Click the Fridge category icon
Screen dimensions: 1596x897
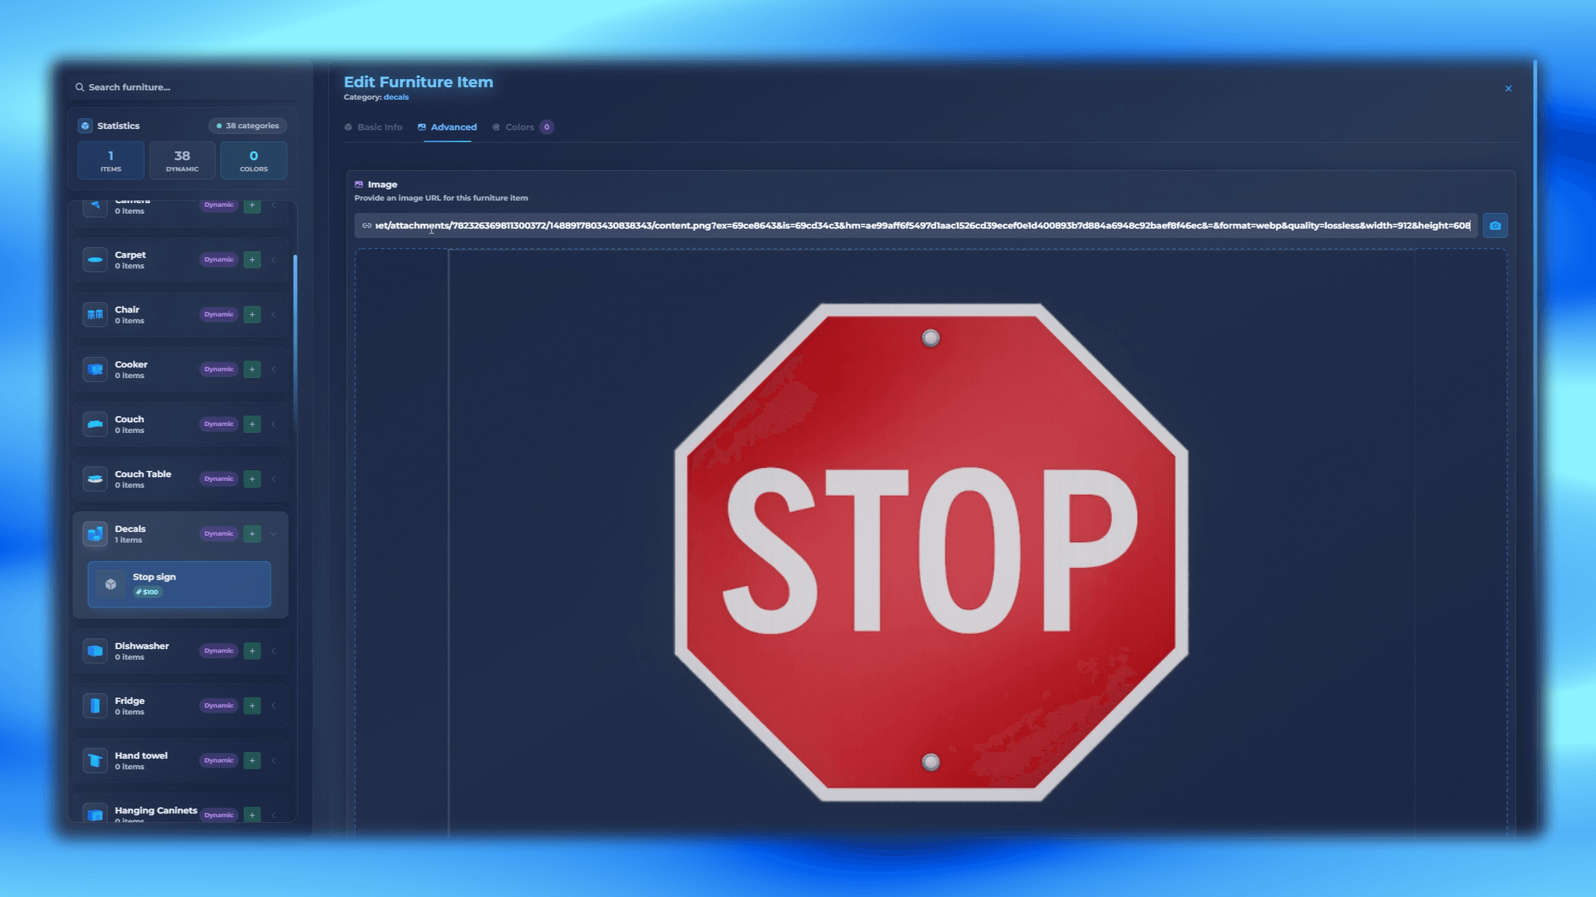[95, 706]
